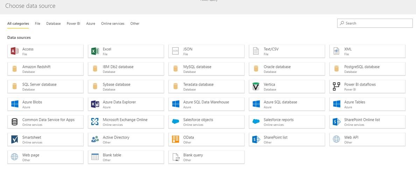Click the XML file icon

pyautogui.click(x=336, y=51)
